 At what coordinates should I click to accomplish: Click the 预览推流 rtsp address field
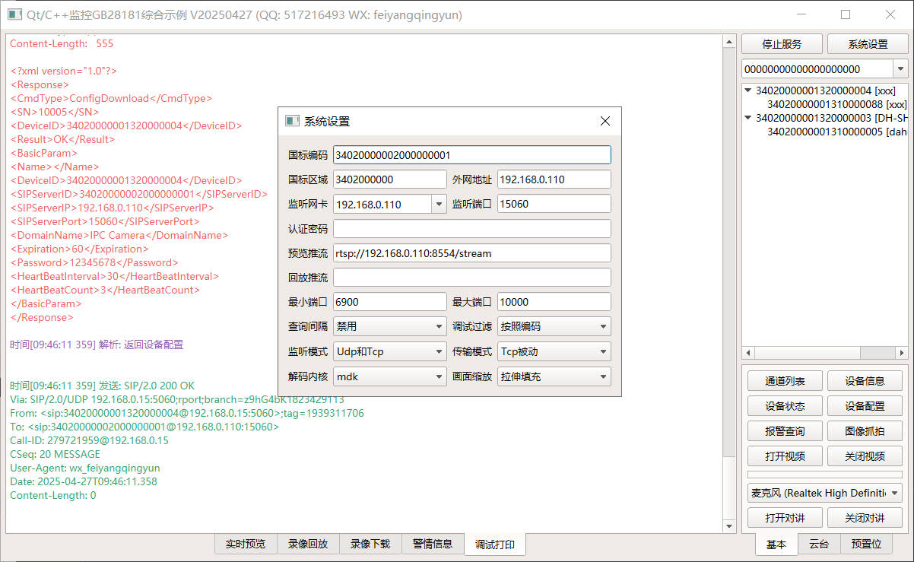[x=471, y=252]
